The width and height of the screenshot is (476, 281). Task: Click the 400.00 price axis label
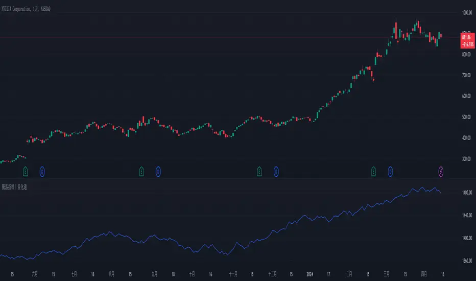coord(466,138)
